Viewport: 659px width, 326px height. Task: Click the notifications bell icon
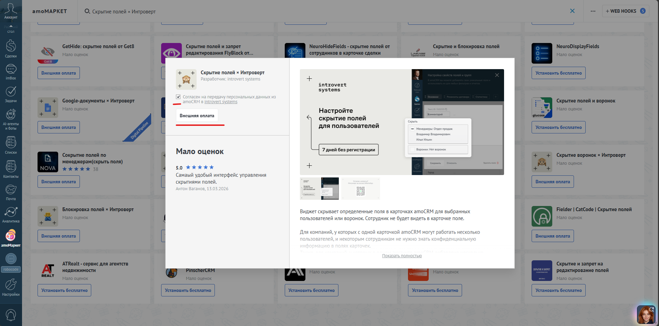11,315
